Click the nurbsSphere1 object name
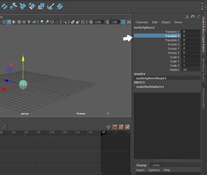 [144, 28]
